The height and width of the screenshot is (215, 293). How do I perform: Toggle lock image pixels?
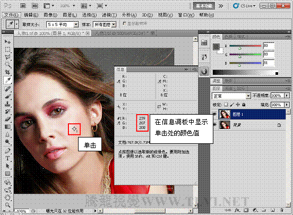tap(232, 105)
